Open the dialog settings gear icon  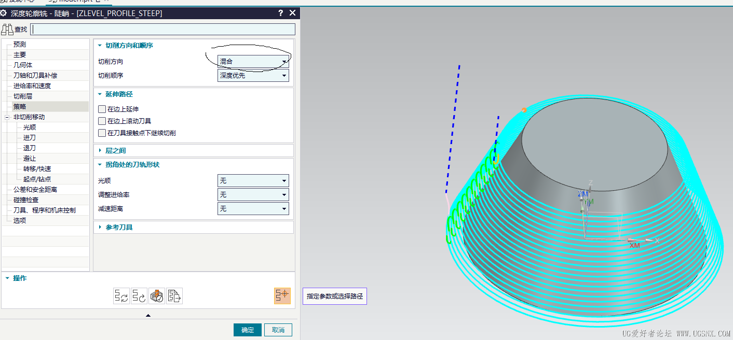point(4,13)
